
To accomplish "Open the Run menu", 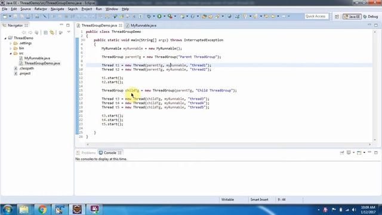I will tap(98, 9).
